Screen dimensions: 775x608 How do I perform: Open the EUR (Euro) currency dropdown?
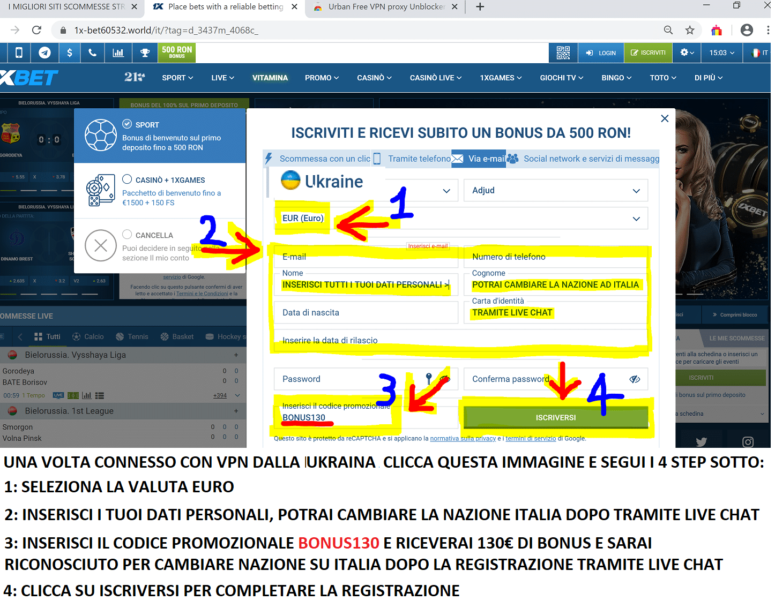tap(461, 219)
